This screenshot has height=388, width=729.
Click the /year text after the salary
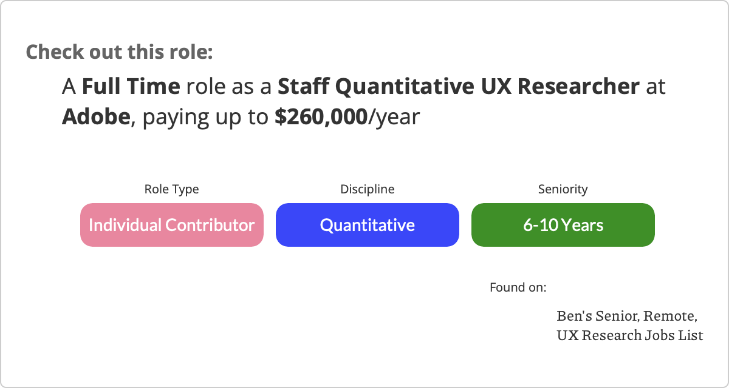point(394,116)
